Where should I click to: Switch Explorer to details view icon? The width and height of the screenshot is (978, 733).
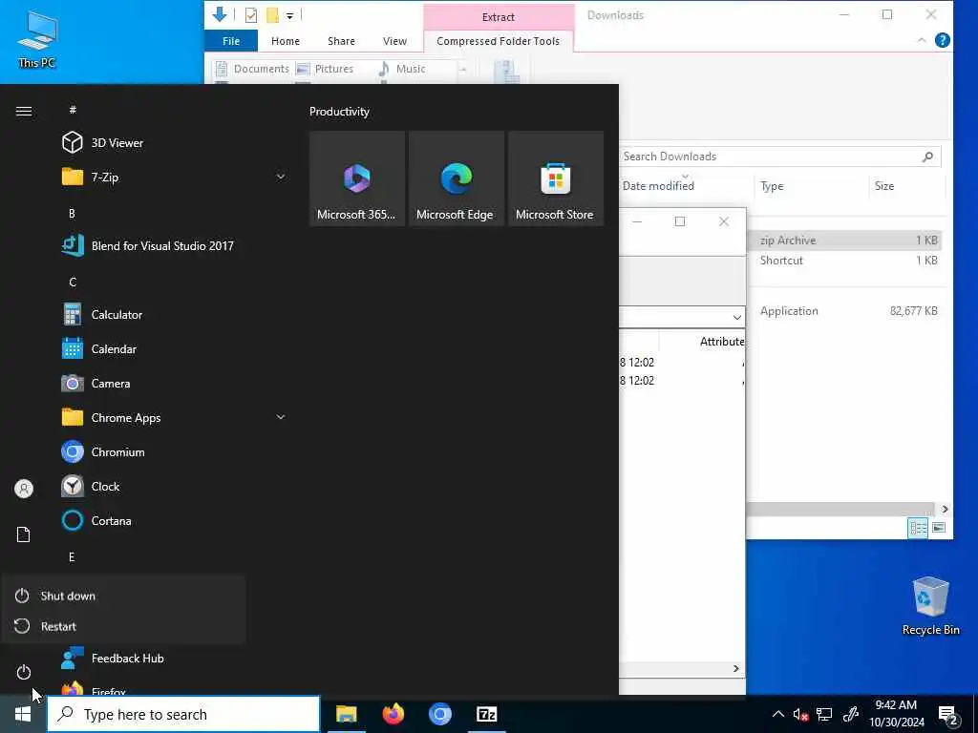point(918,528)
